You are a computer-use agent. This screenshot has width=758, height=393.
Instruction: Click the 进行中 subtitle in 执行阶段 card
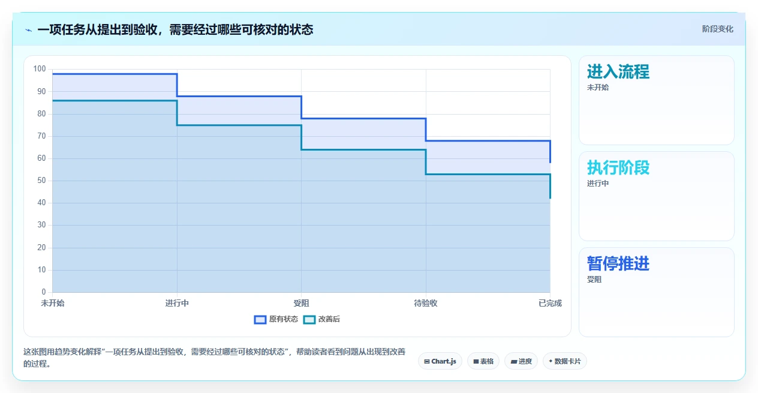[598, 184]
